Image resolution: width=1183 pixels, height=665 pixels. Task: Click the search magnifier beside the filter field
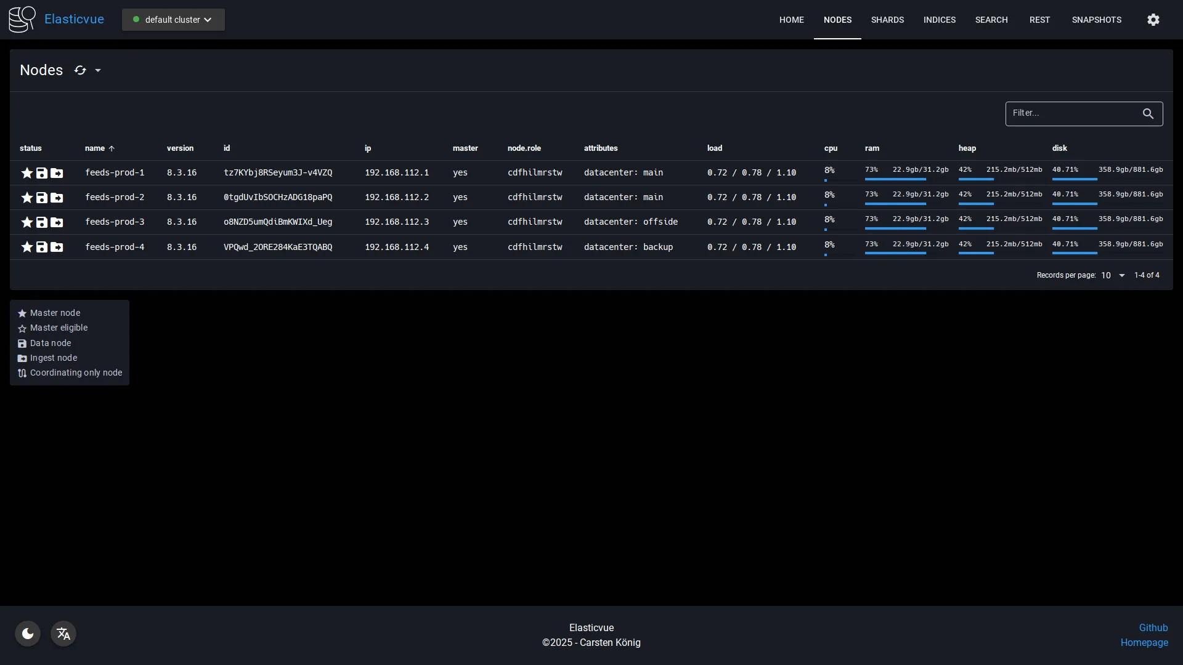[x=1148, y=114]
